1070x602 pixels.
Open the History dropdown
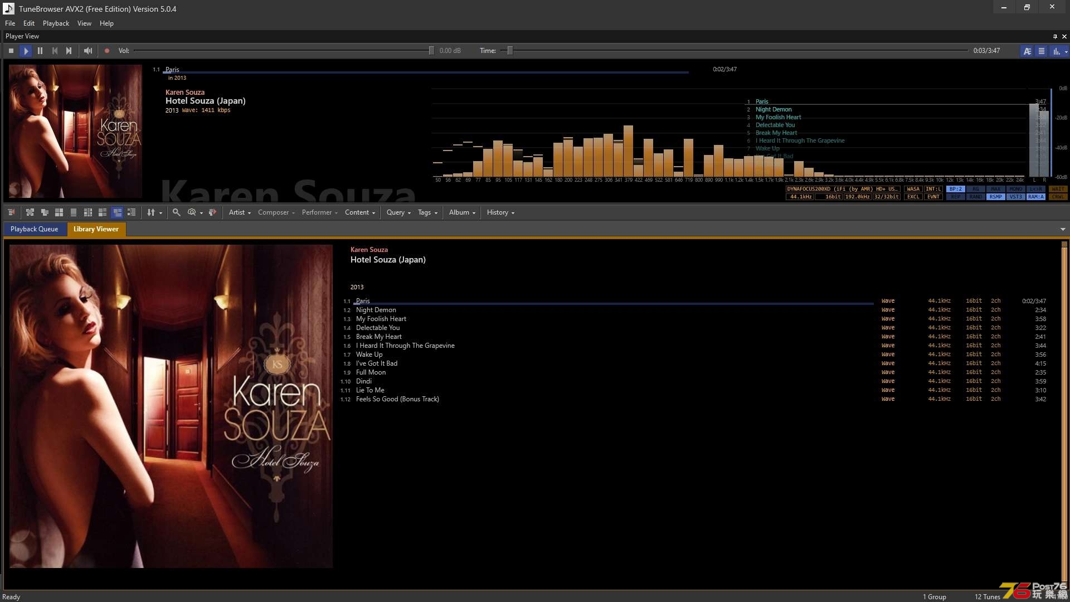pyautogui.click(x=500, y=212)
